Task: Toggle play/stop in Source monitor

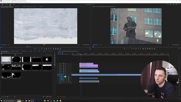Action: point(46,49)
